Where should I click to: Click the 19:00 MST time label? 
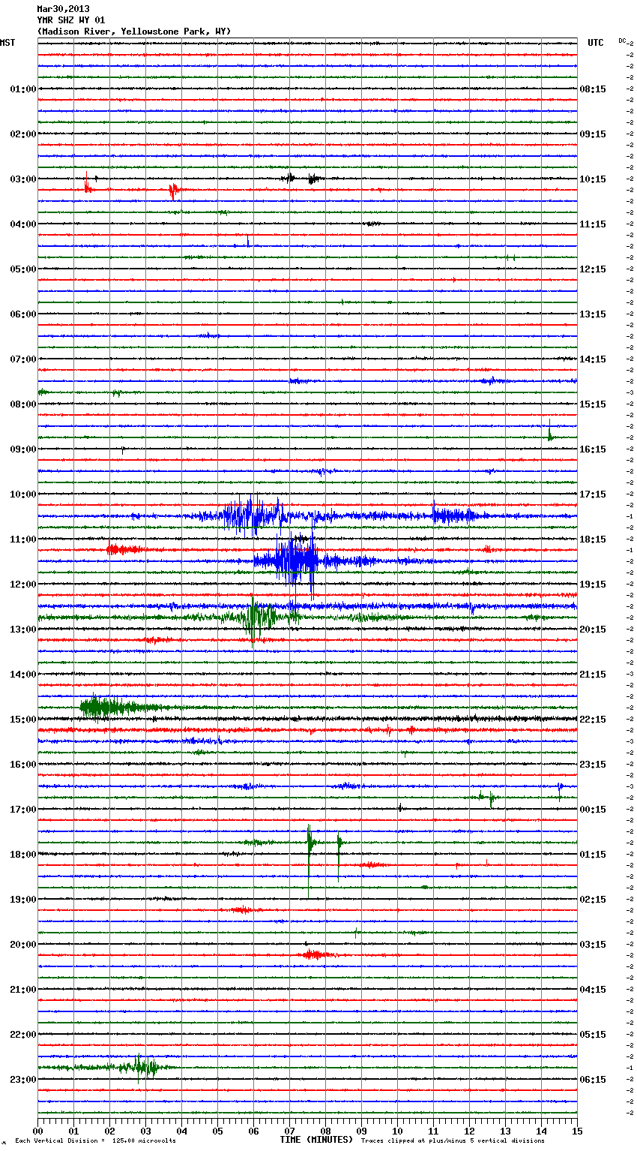23,900
